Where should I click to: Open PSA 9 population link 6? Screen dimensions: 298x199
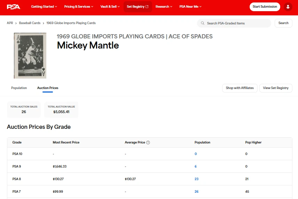tap(196, 167)
